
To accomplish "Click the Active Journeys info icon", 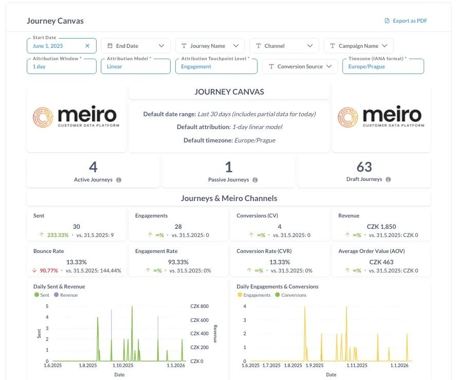I will (119, 180).
